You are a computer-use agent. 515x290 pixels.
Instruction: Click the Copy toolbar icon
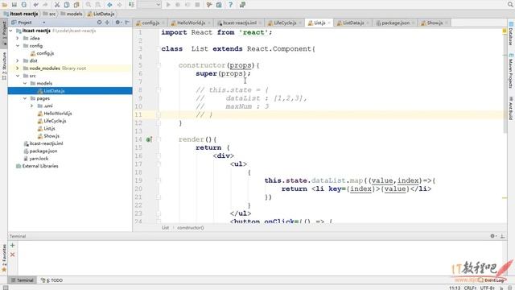click(67, 5)
